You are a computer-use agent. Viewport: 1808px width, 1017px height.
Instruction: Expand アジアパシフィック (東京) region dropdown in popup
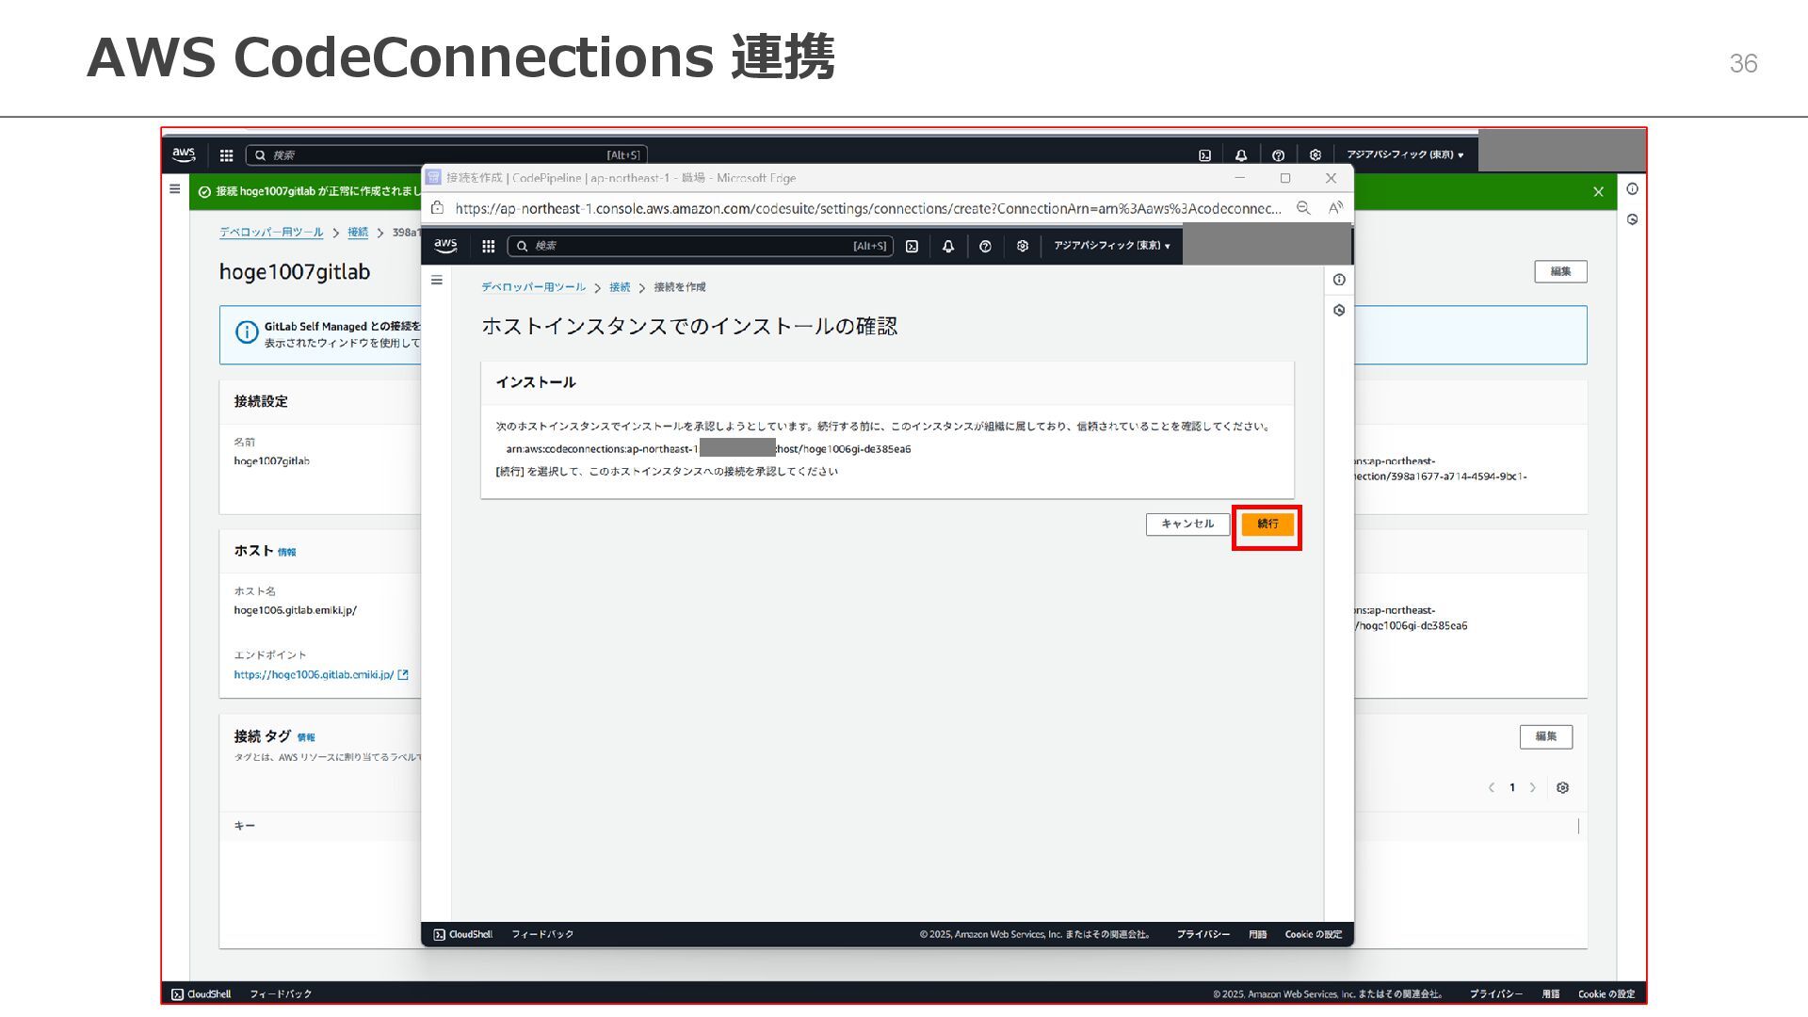coord(1111,246)
